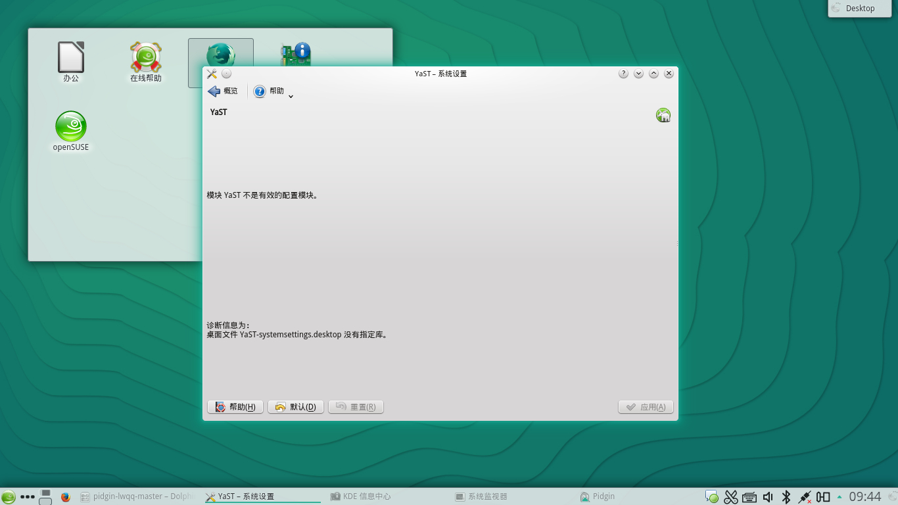Minimize the YaST window
The height and width of the screenshot is (505, 898).
coord(638,74)
